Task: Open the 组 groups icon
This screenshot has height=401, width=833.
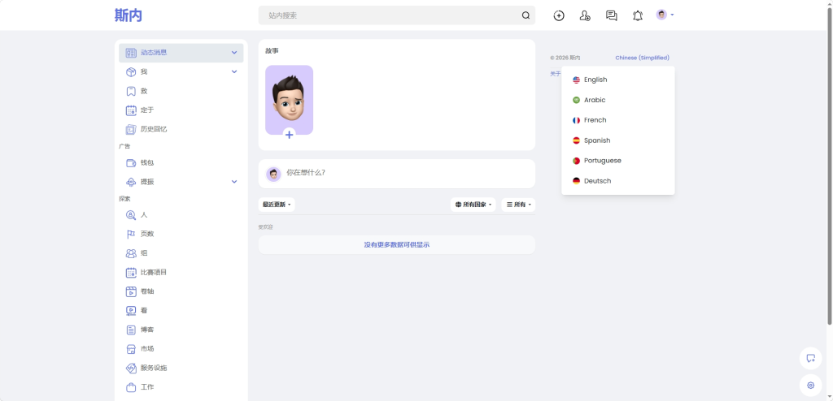Action: [x=131, y=253]
